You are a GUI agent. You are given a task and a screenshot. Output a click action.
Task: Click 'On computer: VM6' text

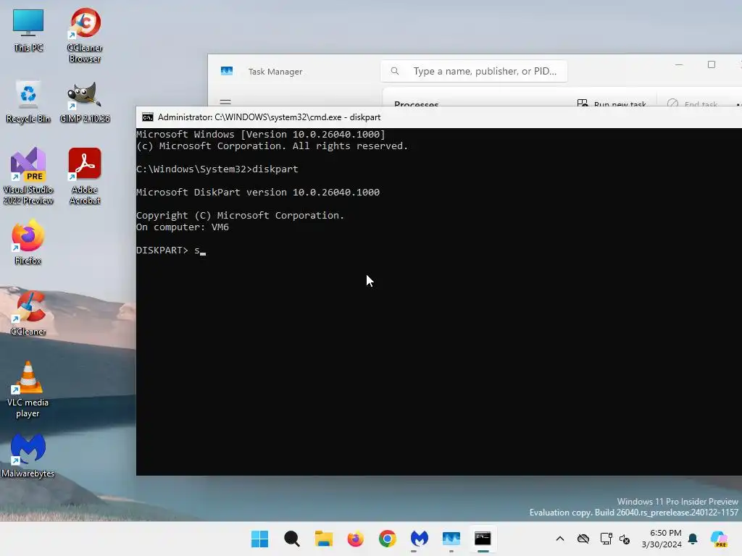(x=183, y=227)
